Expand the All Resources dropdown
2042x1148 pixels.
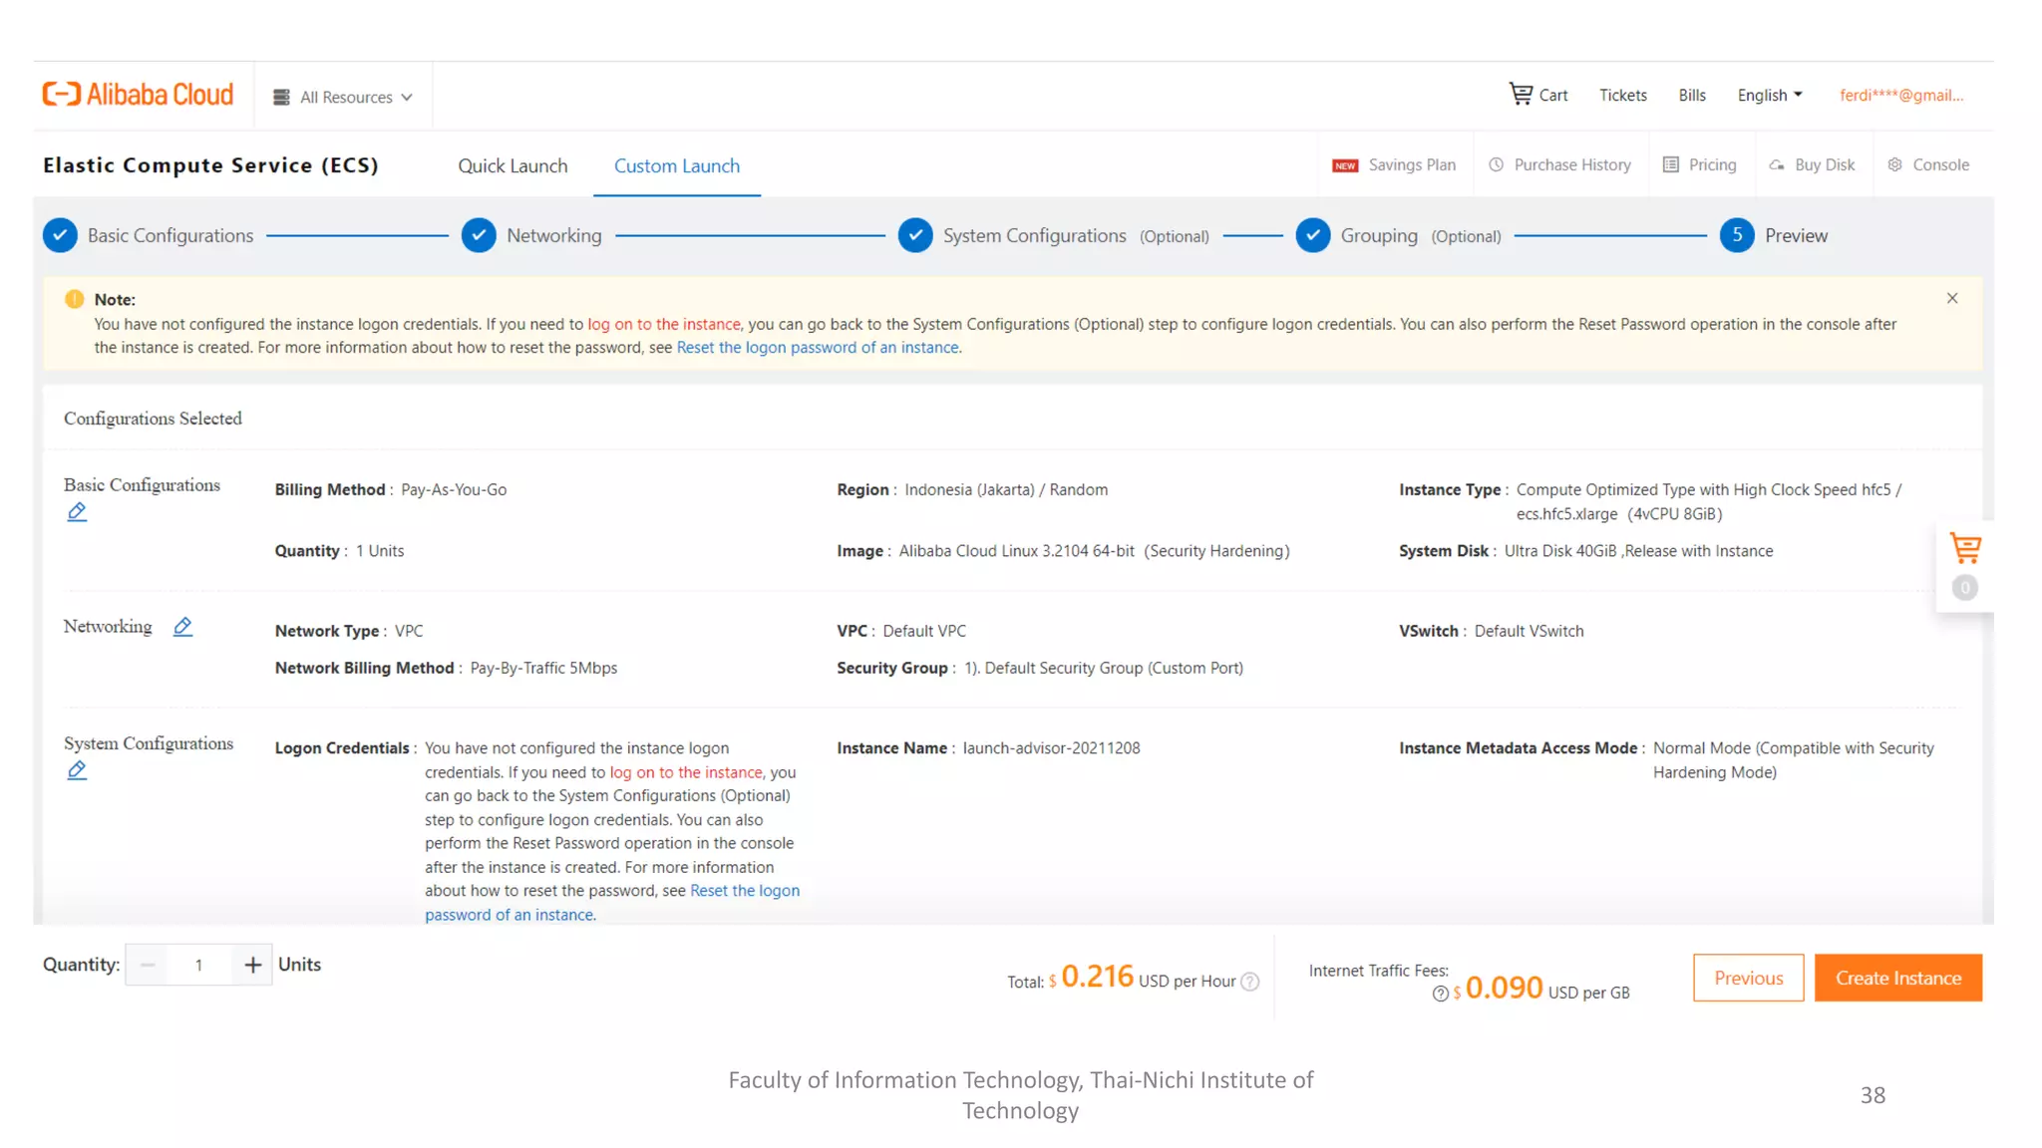[344, 98]
